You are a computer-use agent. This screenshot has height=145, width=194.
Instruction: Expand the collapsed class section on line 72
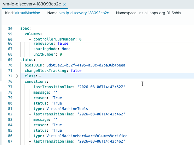coord(17,76)
